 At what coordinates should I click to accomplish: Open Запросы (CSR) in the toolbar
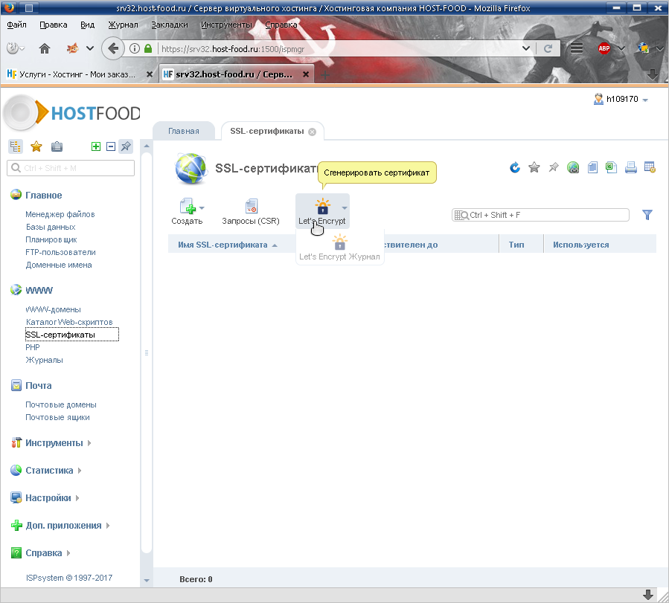click(251, 212)
